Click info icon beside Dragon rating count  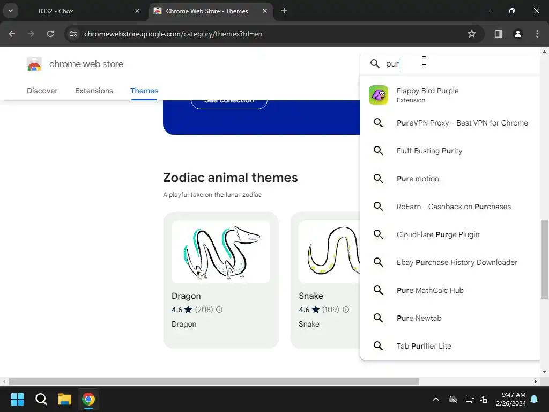pos(219,310)
